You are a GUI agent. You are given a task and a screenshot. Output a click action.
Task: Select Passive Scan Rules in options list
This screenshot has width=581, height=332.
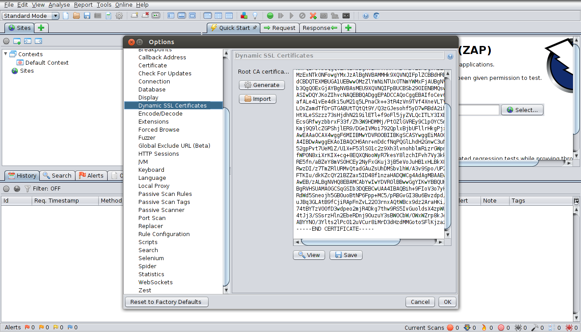point(165,194)
